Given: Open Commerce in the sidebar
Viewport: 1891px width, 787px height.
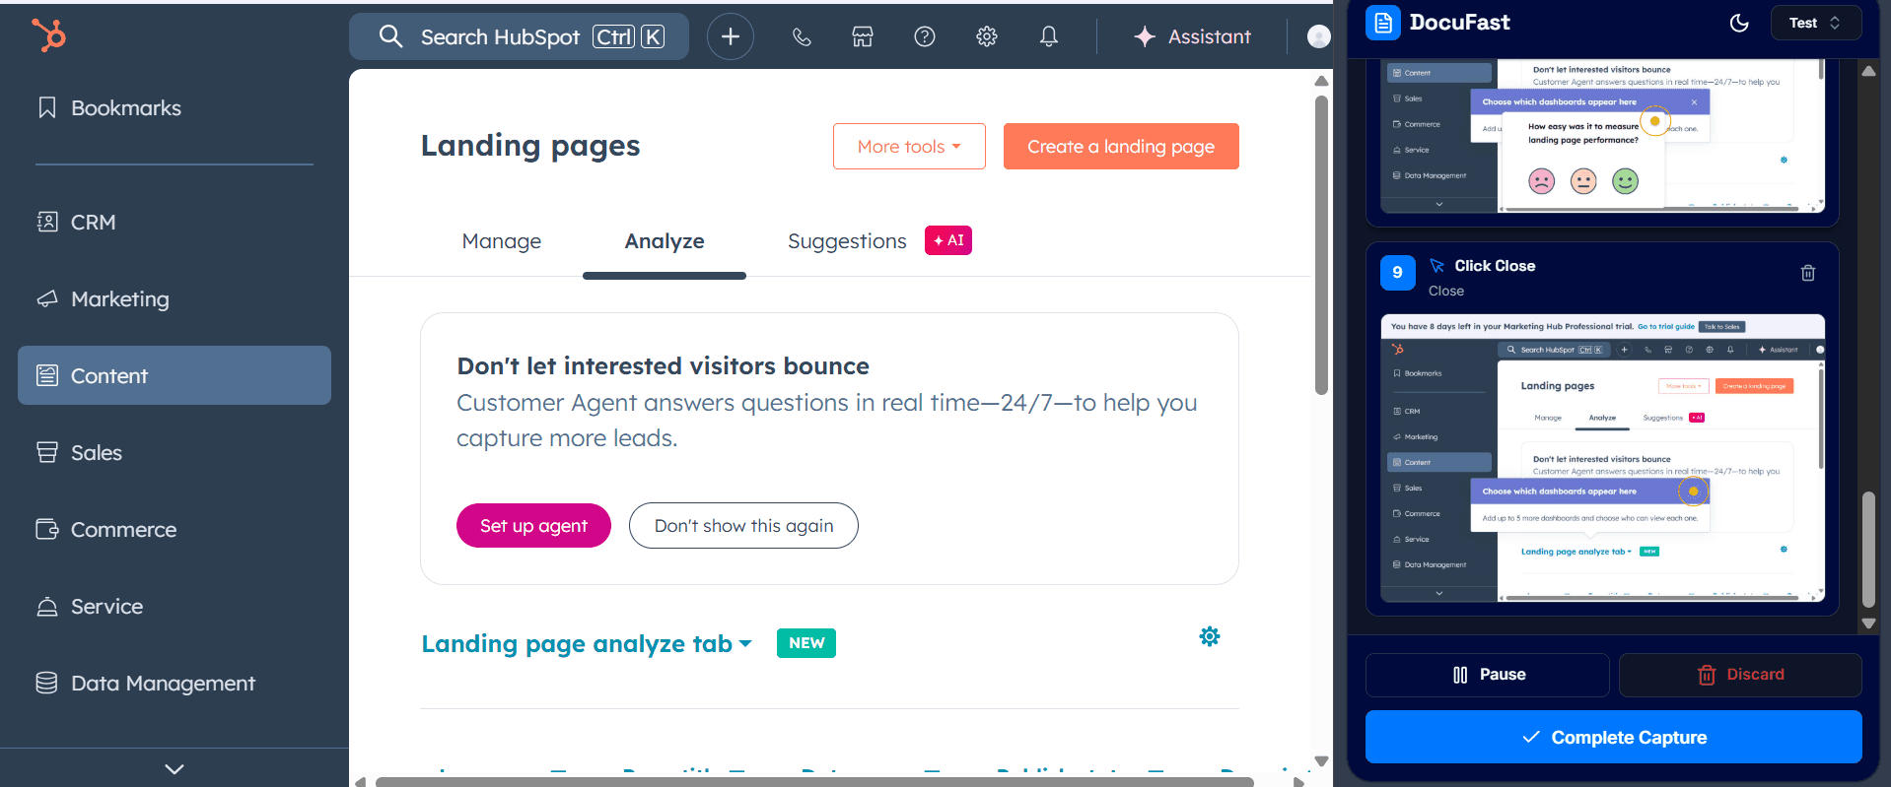Looking at the screenshot, I should pyautogui.click(x=175, y=529).
